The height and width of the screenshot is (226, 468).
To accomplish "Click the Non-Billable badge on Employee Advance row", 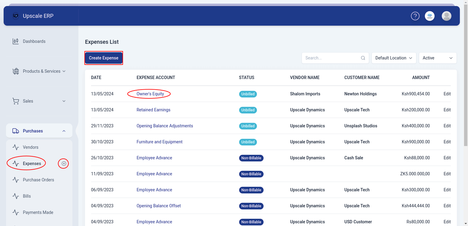I will (x=251, y=158).
